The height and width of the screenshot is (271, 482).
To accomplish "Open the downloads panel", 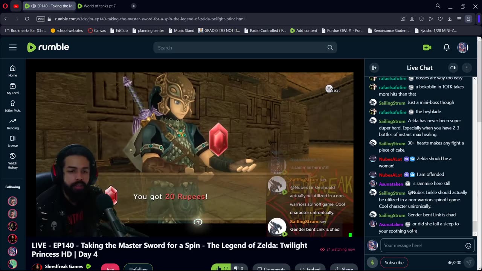I will pyautogui.click(x=450, y=19).
